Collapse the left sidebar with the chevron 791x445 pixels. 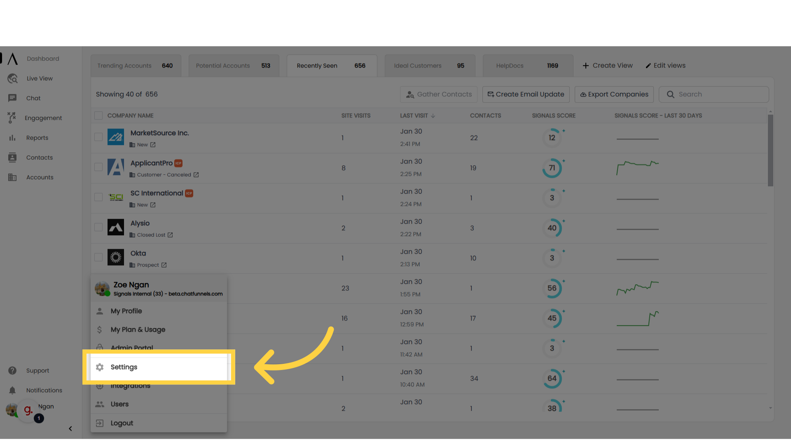tap(70, 429)
